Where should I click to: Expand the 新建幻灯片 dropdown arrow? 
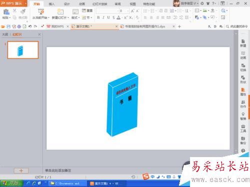[x=68, y=17]
